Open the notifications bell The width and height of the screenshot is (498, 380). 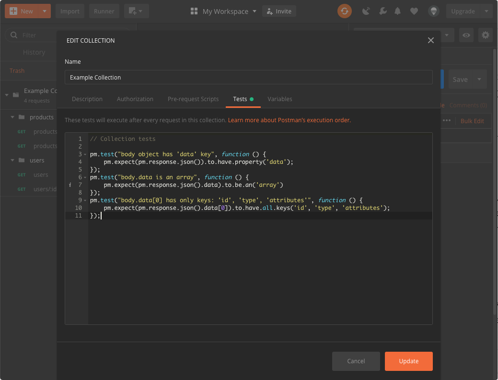pyautogui.click(x=397, y=12)
